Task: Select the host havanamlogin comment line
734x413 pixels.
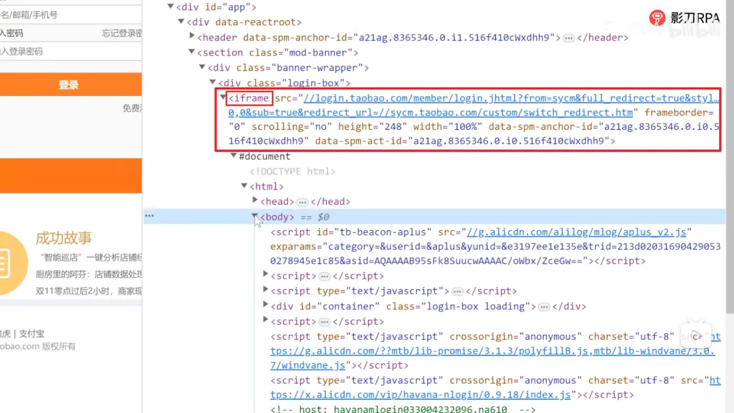Action: pyautogui.click(x=403, y=409)
